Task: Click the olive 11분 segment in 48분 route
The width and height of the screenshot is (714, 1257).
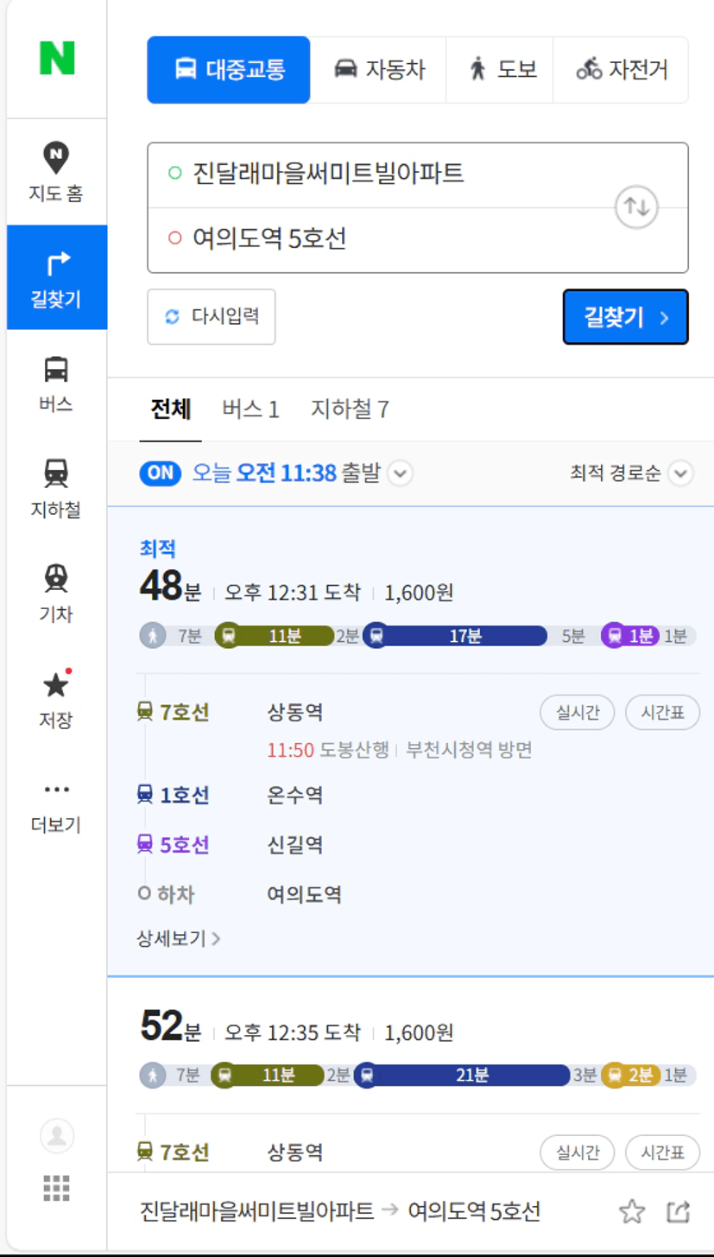Action: click(275, 636)
